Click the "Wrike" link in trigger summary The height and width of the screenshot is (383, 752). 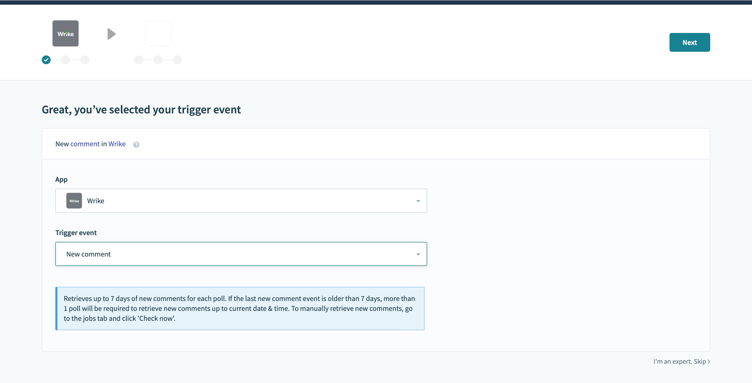point(117,144)
